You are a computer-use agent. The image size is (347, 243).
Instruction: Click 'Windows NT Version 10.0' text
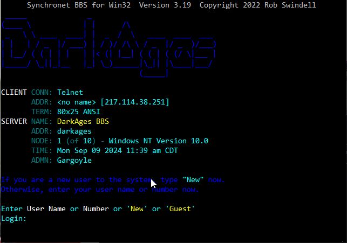[x=159, y=141]
